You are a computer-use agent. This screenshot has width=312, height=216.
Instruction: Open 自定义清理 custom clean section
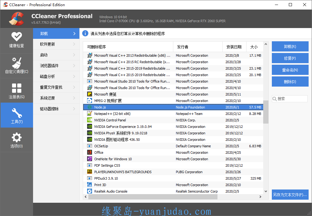pos(16,66)
